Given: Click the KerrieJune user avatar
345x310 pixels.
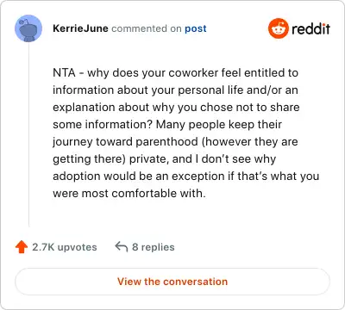Looking at the screenshot, I should [x=28, y=28].
